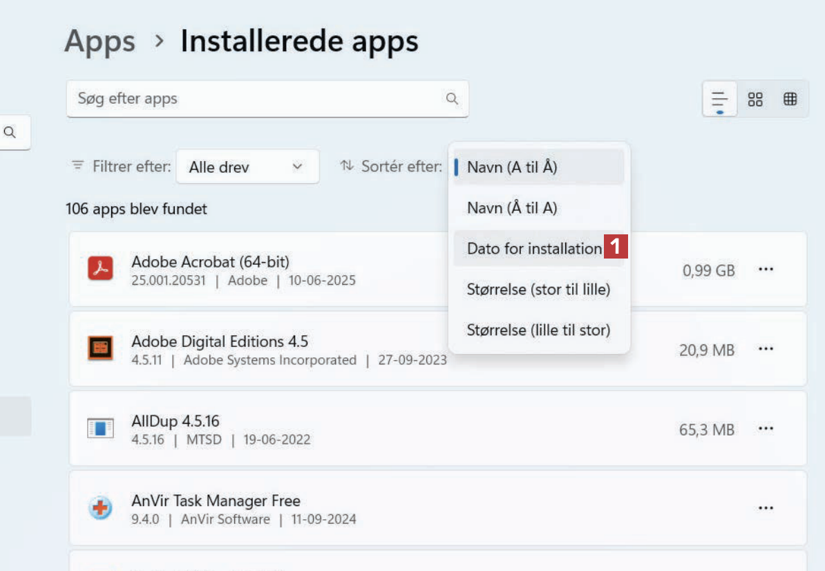Switch to grid view layout
The height and width of the screenshot is (571, 825).
point(755,100)
